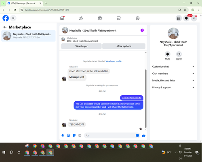Image resolution: width=202 pixels, height=162 pixels.
Task: Click the 'Message sent' bubble
Action: (77, 78)
